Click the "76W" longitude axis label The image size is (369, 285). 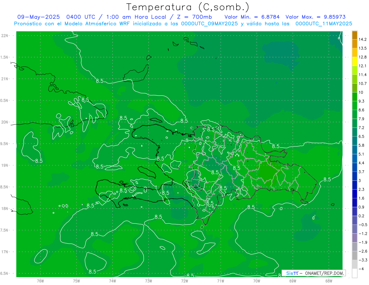(x=40, y=281)
